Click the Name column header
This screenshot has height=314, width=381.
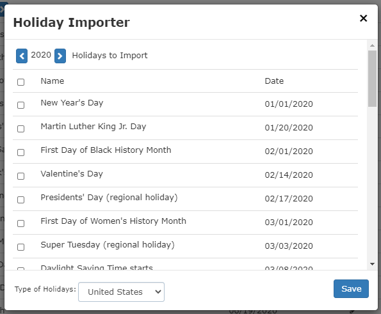pos(53,81)
